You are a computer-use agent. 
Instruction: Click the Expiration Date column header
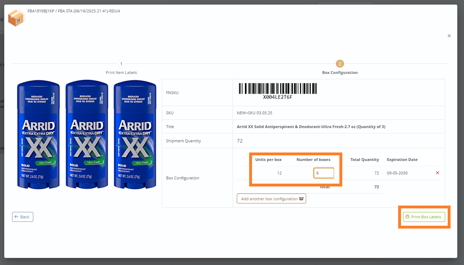click(x=402, y=160)
